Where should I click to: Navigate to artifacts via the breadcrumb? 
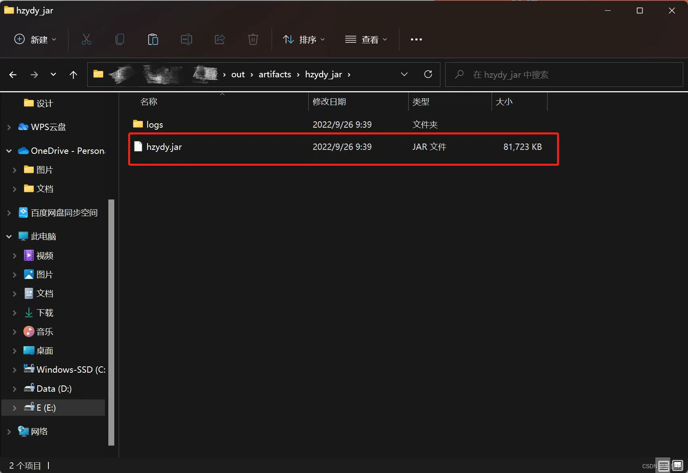pos(275,74)
